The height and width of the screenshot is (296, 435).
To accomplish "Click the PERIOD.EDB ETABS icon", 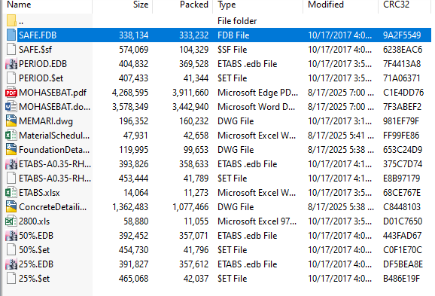I will click(11, 63).
